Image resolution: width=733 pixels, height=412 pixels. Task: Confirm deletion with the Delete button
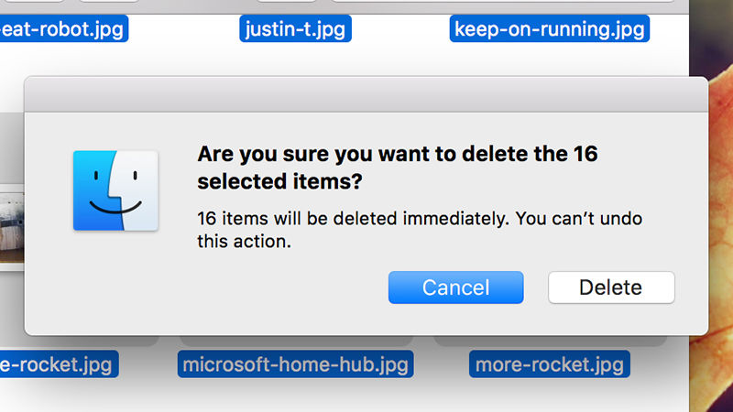pos(611,287)
